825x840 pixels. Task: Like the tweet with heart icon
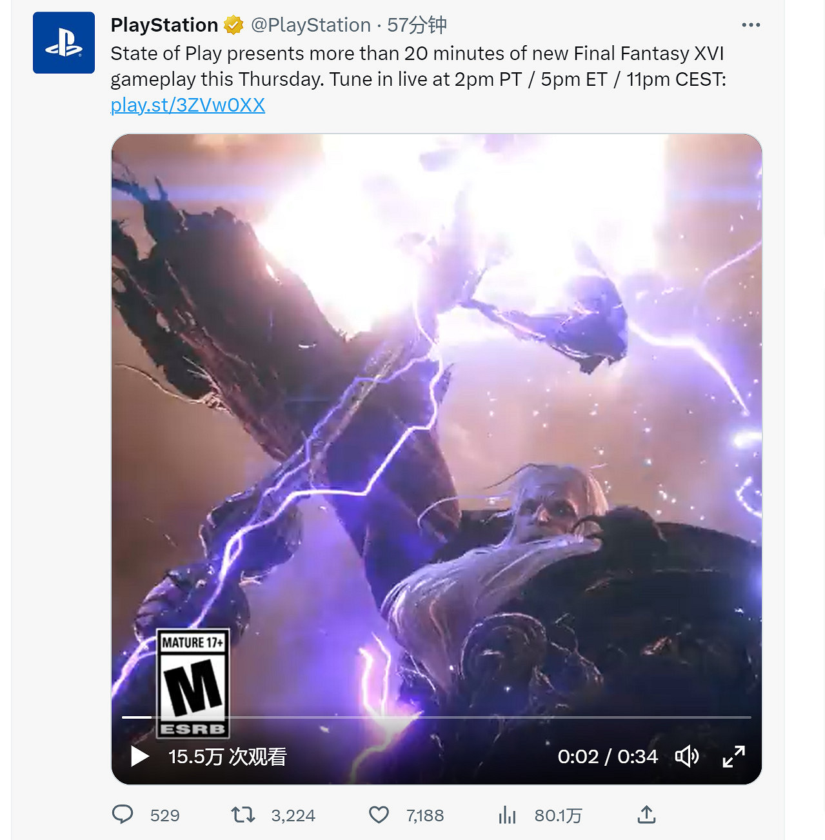pyautogui.click(x=379, y=815)
